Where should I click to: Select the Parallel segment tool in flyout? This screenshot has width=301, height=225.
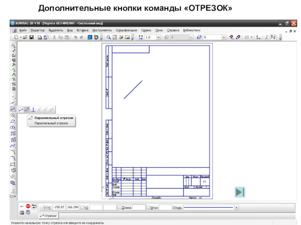click(27, 109)
